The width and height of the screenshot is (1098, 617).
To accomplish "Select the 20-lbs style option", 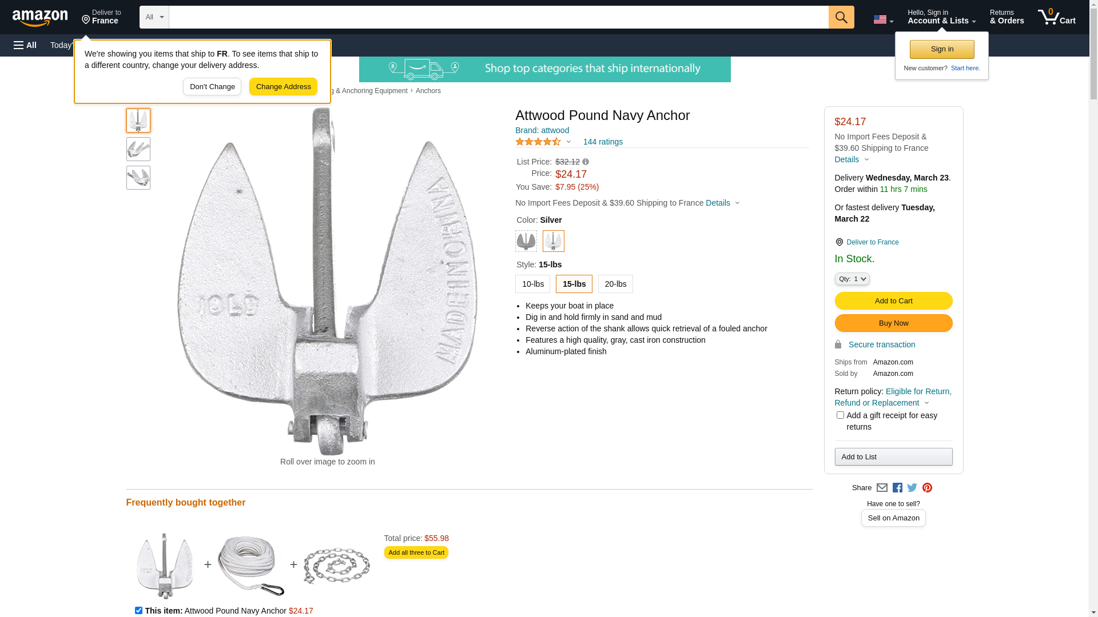I will pyautogui.click(x=615, y=284).
